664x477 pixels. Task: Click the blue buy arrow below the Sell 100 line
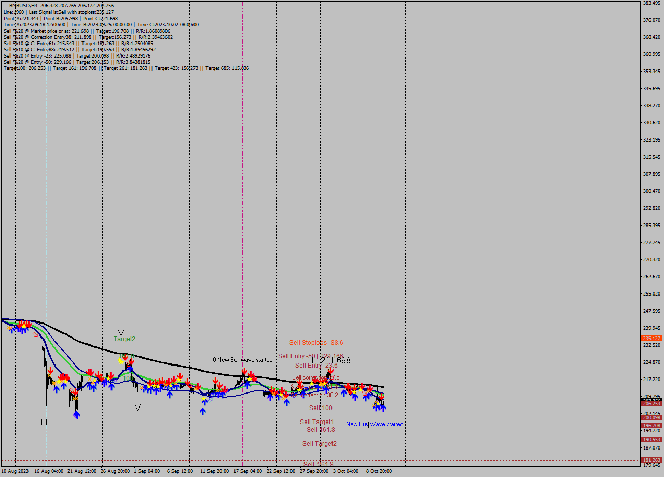click(377, 408)
